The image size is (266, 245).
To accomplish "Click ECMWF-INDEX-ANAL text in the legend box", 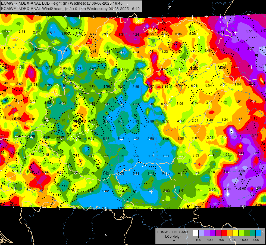I will (x=174, y=232).
